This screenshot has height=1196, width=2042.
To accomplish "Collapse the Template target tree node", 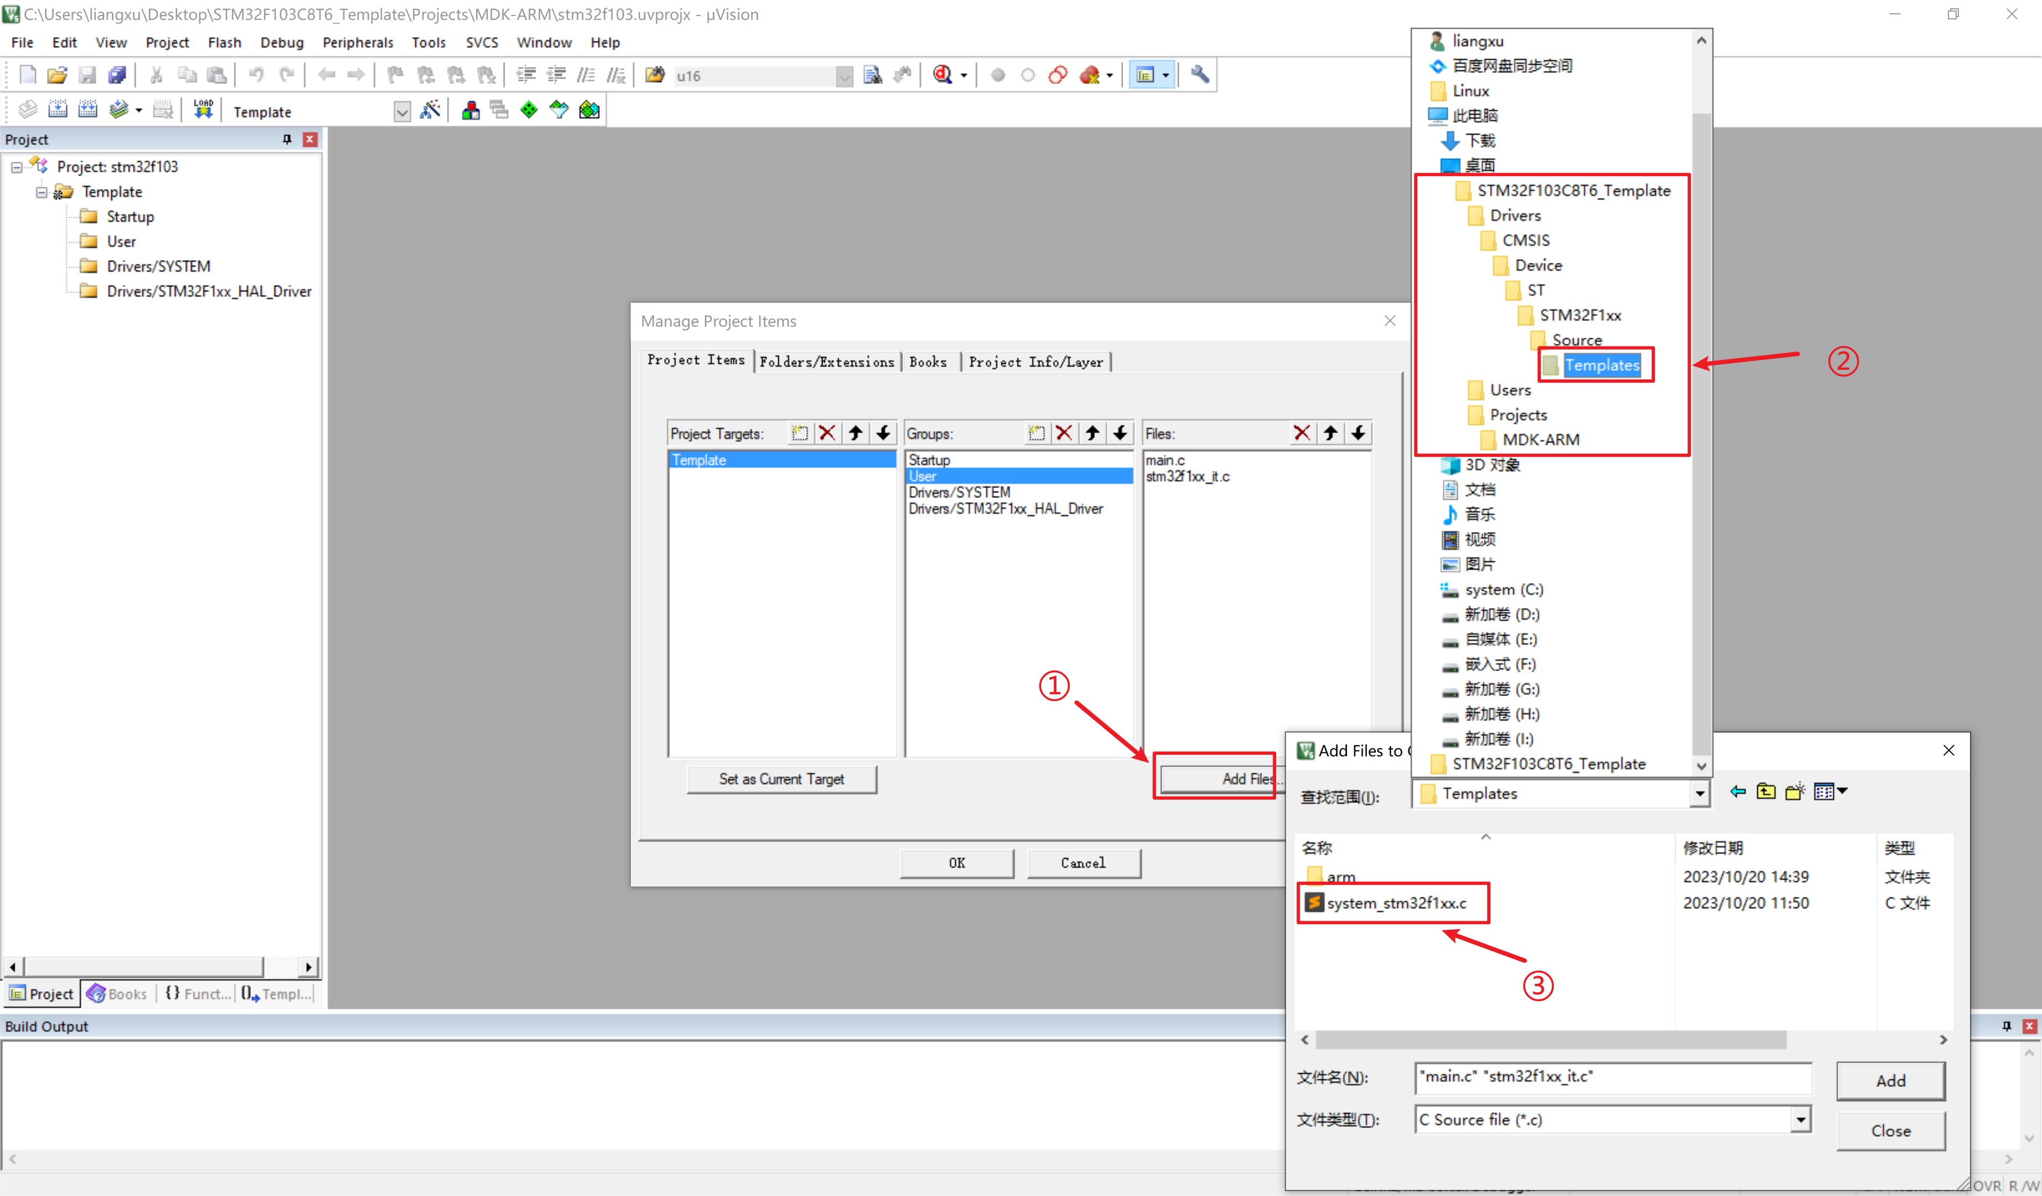I will click(x=42, y=192).
